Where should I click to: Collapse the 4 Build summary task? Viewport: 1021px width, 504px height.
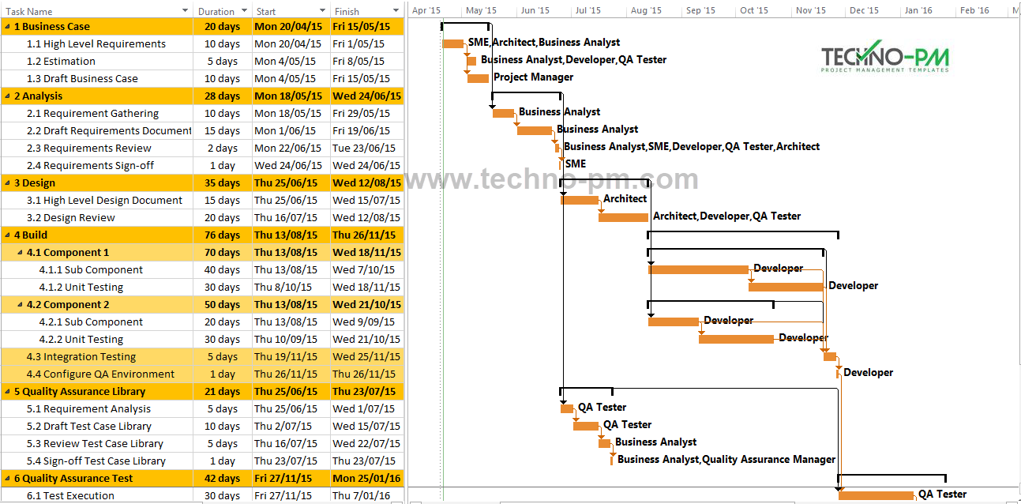click(x=8, y=235)
